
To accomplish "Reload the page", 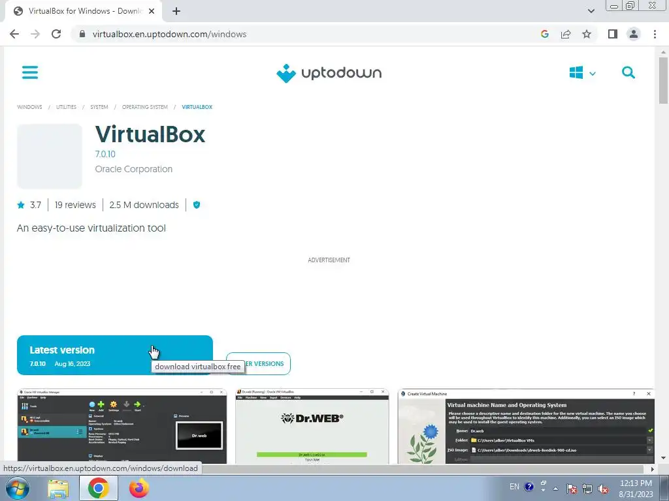I will point(56,34).
